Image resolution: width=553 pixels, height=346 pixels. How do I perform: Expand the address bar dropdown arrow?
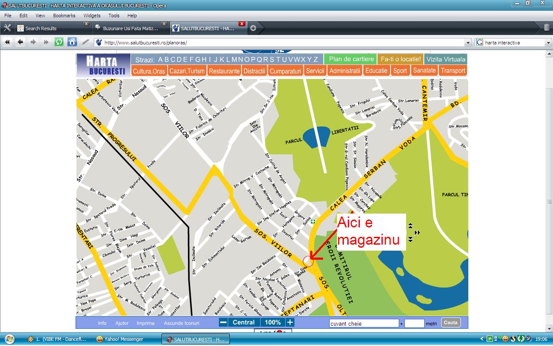(468, 43)
